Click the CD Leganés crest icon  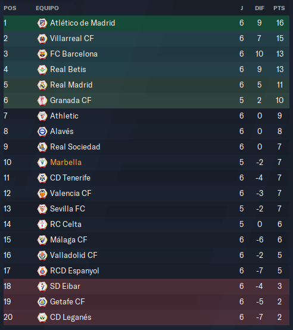click(42, 317)
